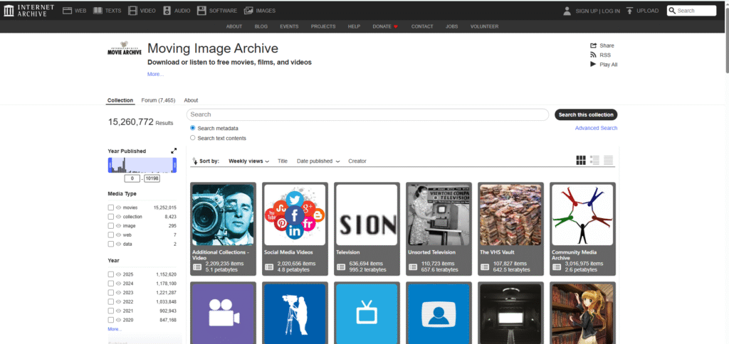Open the VOLUNTEER menu item

pos(484,26)
